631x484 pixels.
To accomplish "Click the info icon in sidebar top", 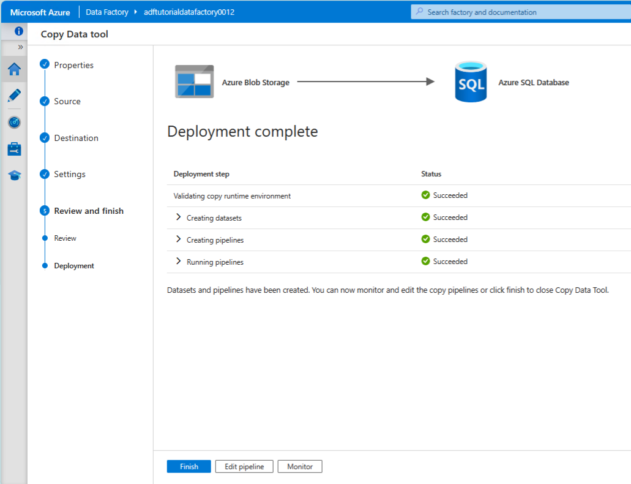I will pyautogui.click(x=18, y=31).
